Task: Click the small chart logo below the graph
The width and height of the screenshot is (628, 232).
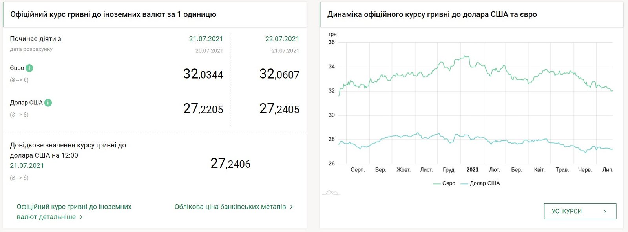Action: coord(331,192)
